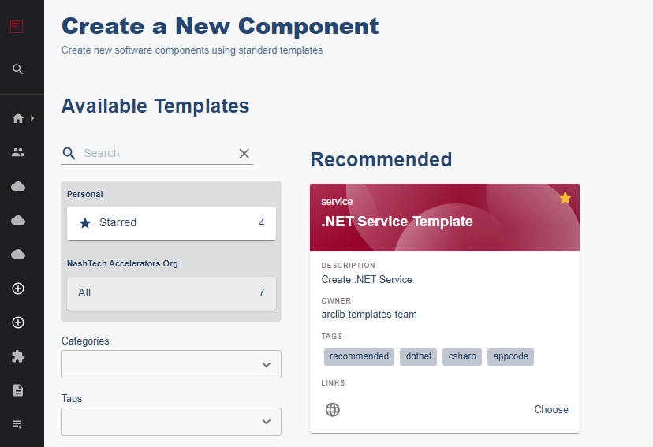The width and height of the screenshot is (653, 447).
Task: Open the document icon in sidebar
Action: click(x=18, y=390)
